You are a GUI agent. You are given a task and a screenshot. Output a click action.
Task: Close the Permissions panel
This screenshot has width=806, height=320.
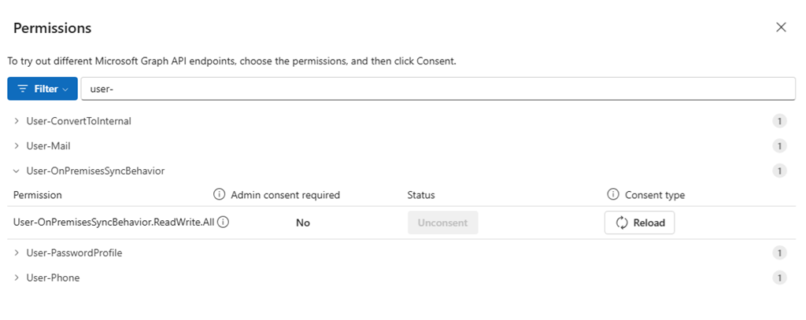pos(781,28)
